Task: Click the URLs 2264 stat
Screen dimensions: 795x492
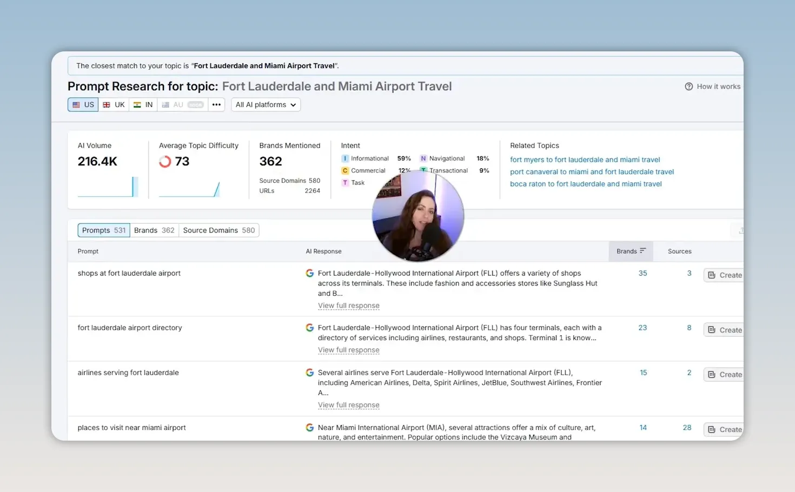Action: pos(290,191)
